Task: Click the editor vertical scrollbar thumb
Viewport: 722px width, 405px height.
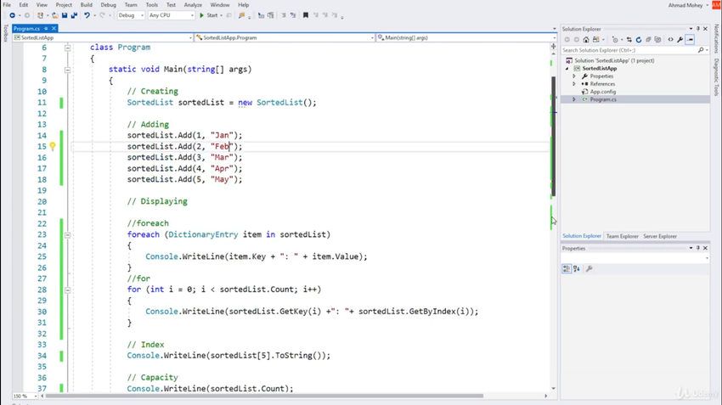Action: coord(554,136)
